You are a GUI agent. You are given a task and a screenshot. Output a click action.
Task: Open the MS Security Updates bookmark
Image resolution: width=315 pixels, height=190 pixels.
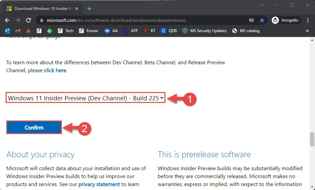pos(204,31)
